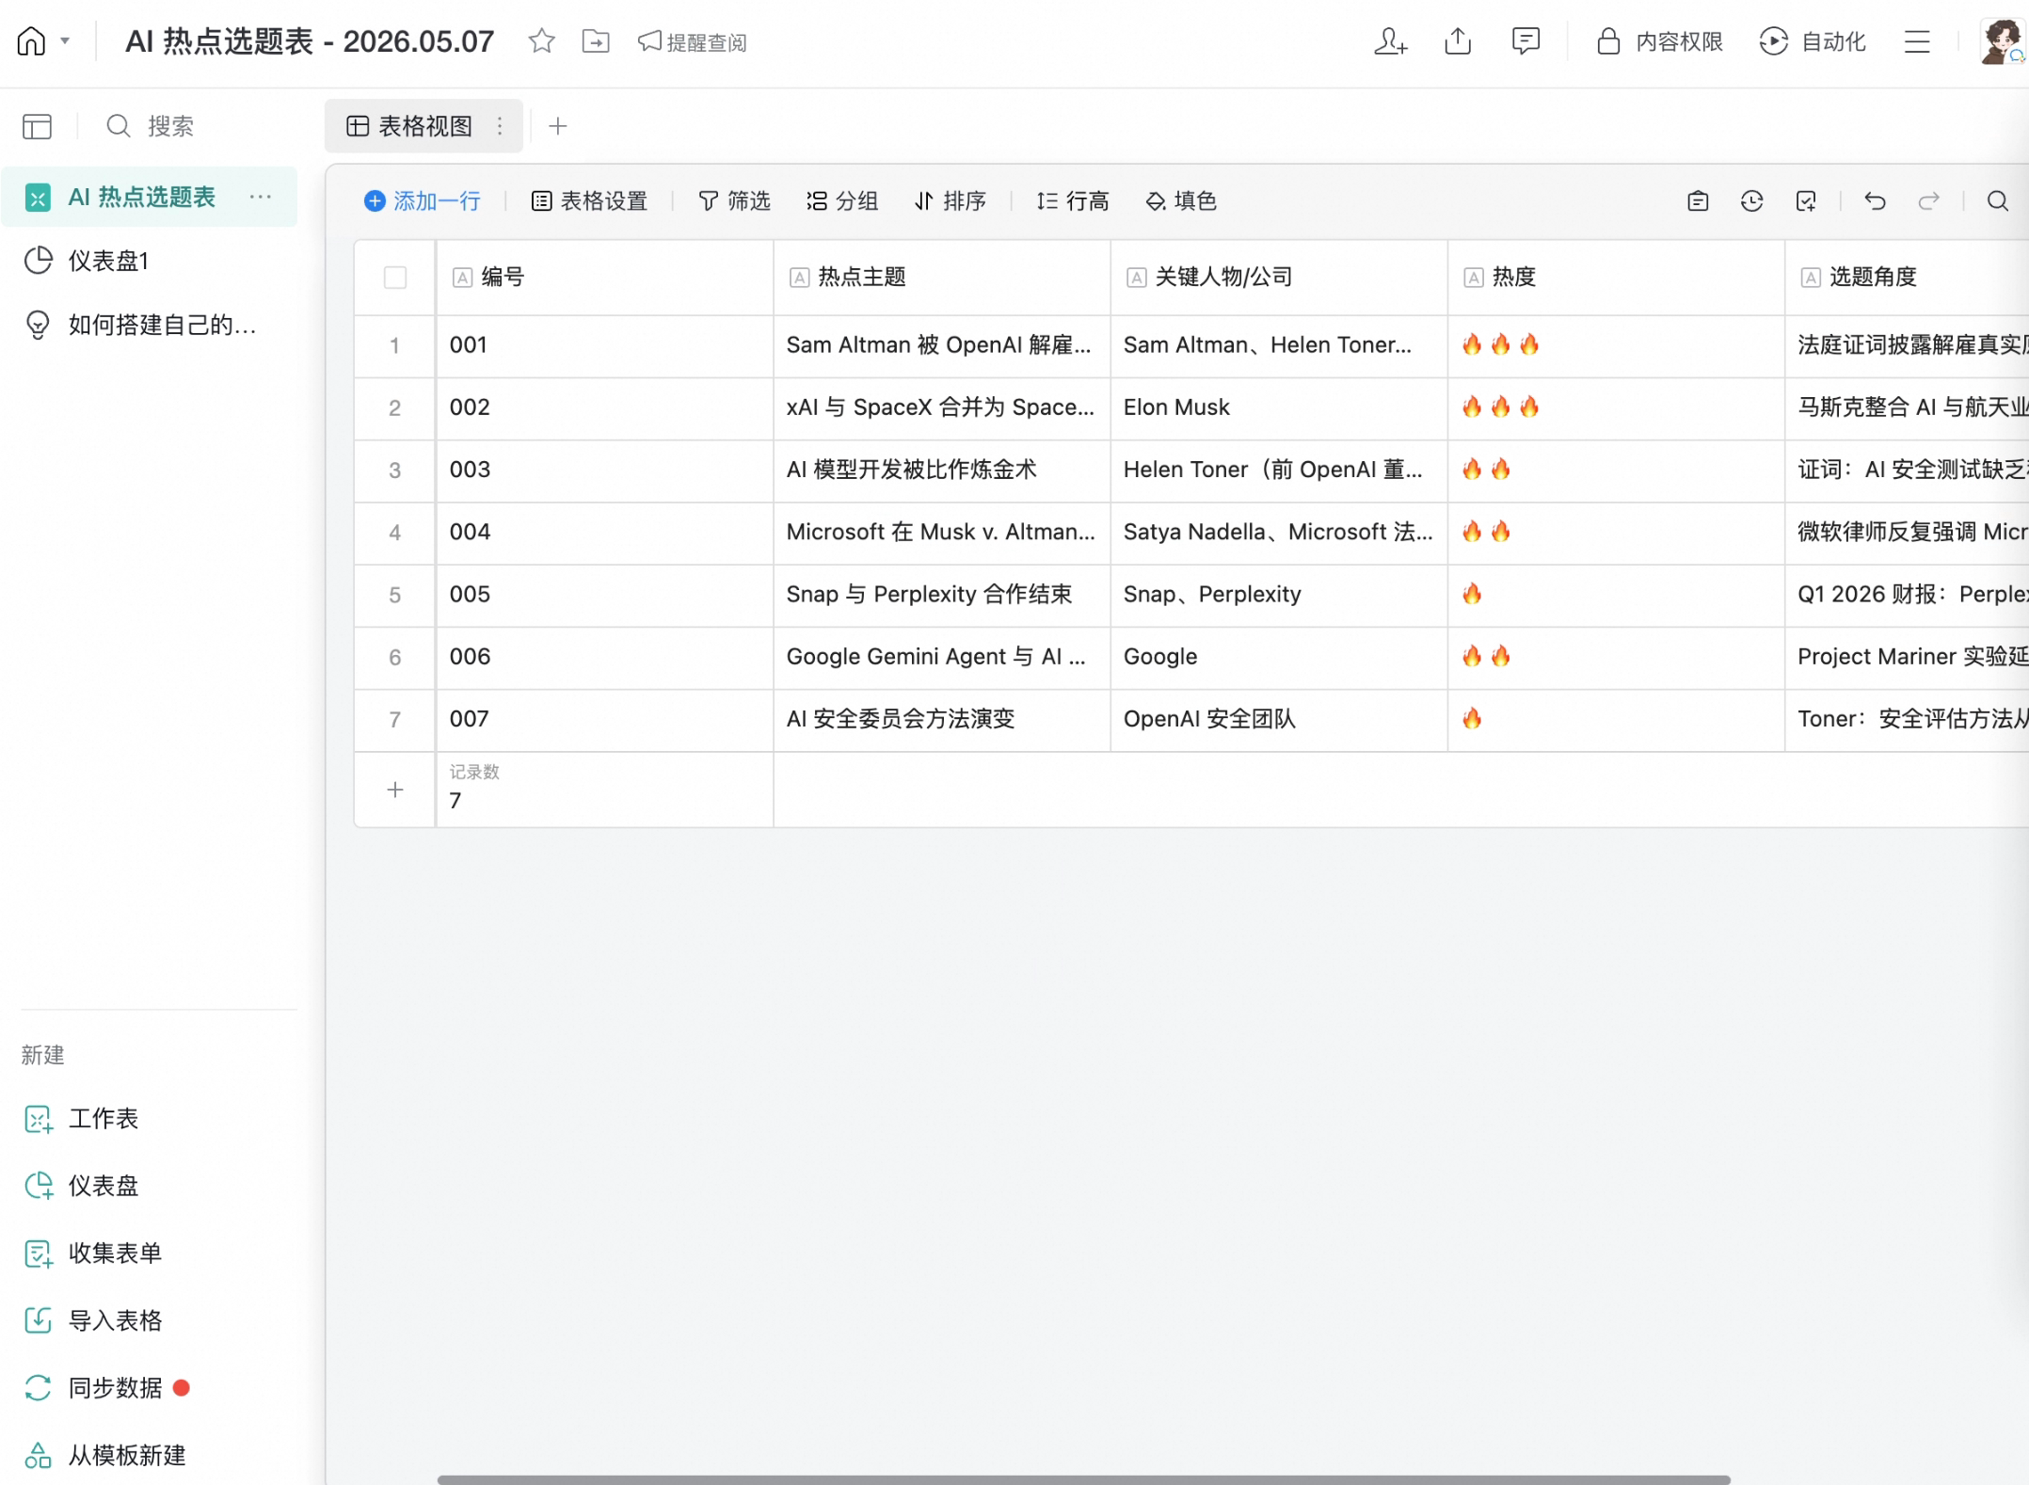Viewport: 2029px width, 1485px height.
Task: Open the 自动化 panel
Action: [x=1813, y=41]
